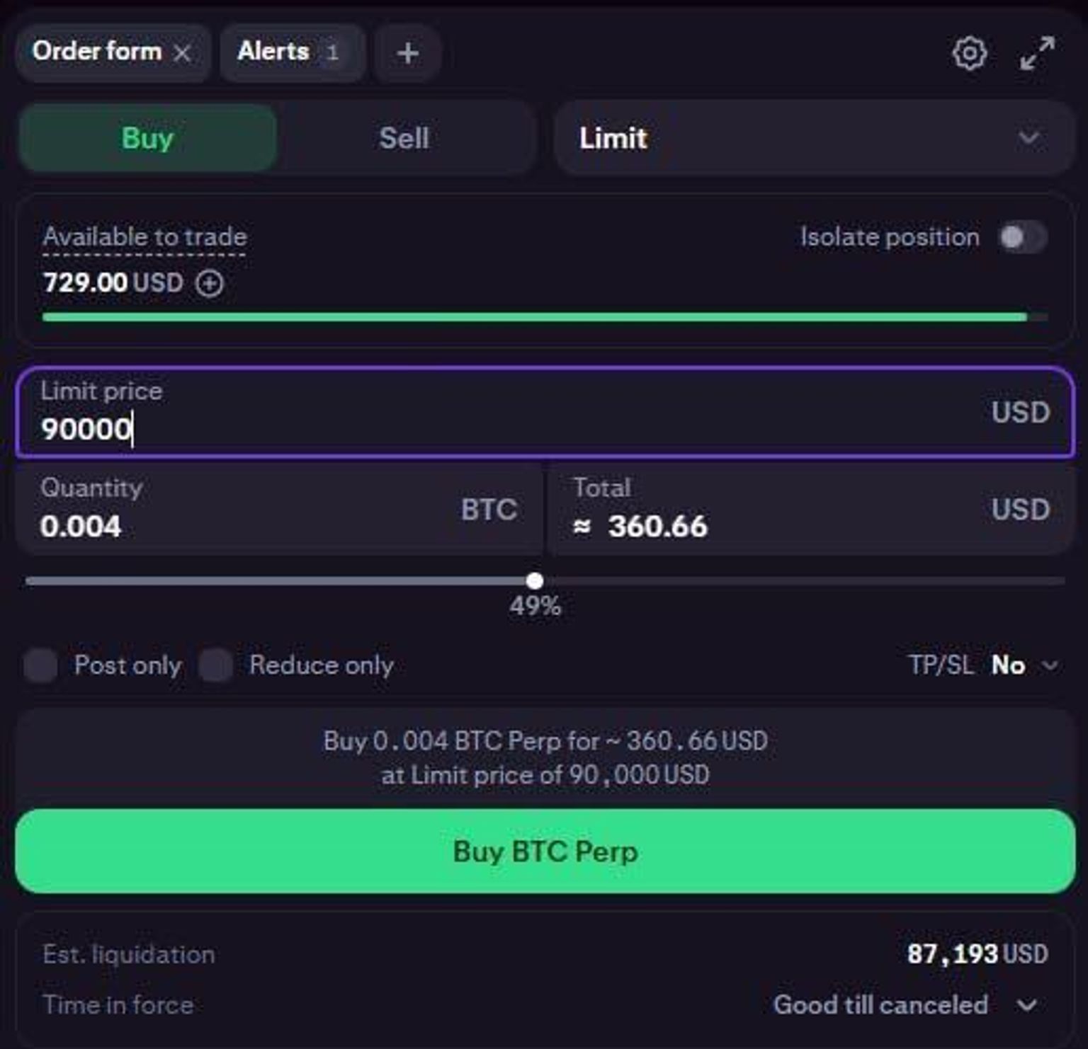Click the deposit plus icon beside 729.00 USD
The width and height of the screenshot is (1088, 1049).
pyautogui.click(x=210, y=284)
